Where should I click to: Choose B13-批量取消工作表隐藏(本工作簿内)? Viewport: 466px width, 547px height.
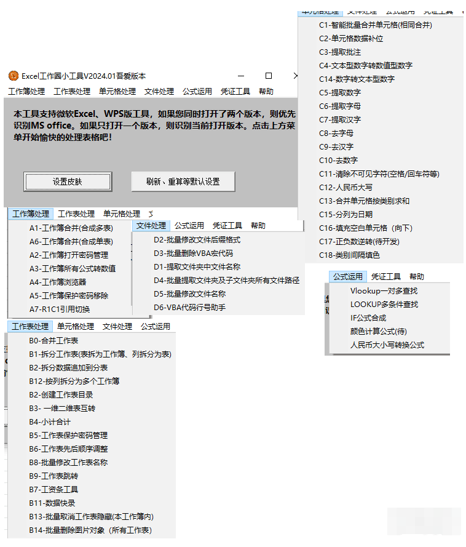click(x=92, y=517)
